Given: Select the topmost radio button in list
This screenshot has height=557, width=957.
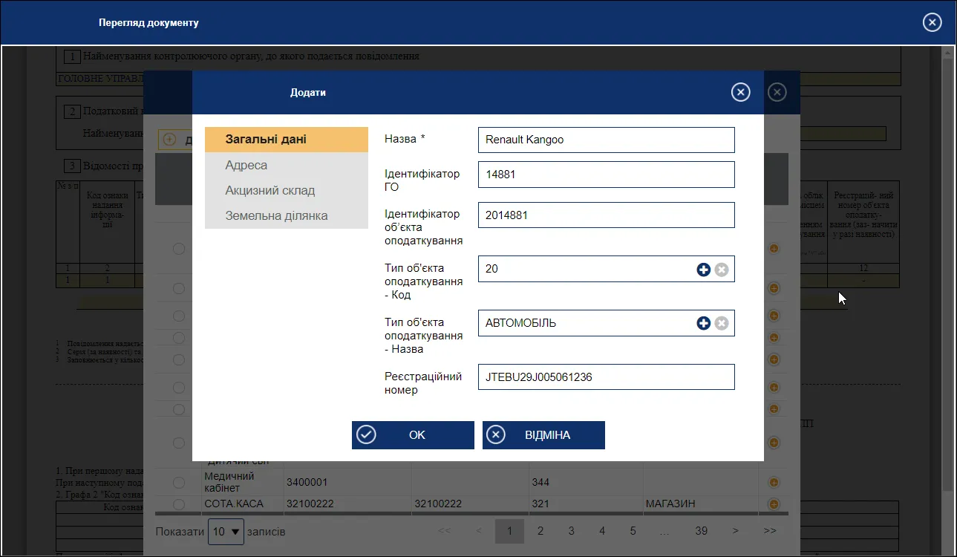Looking at the screenshot, I should point(179,249).
